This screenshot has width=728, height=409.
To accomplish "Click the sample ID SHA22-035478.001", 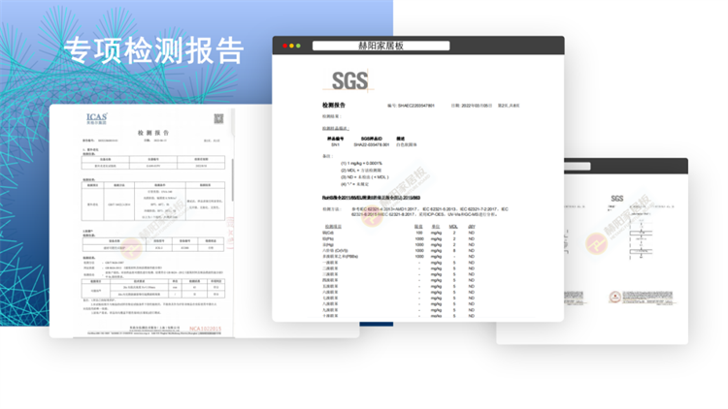I will pos(372,144).
